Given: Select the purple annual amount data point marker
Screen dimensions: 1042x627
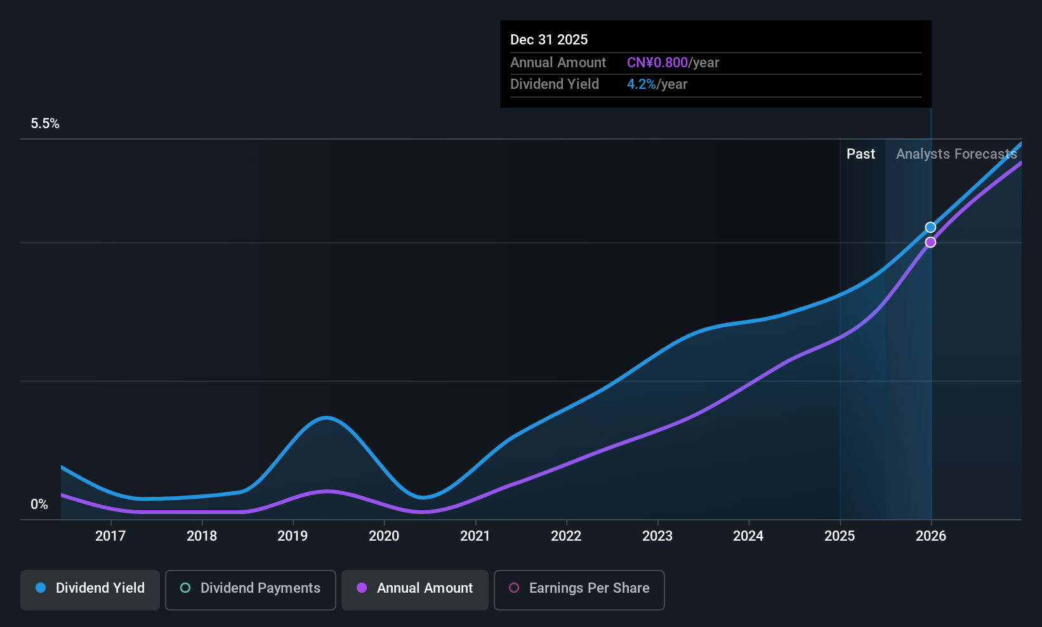Looking at the screenshot, I should pyautogui.click(x=930, y=242).
